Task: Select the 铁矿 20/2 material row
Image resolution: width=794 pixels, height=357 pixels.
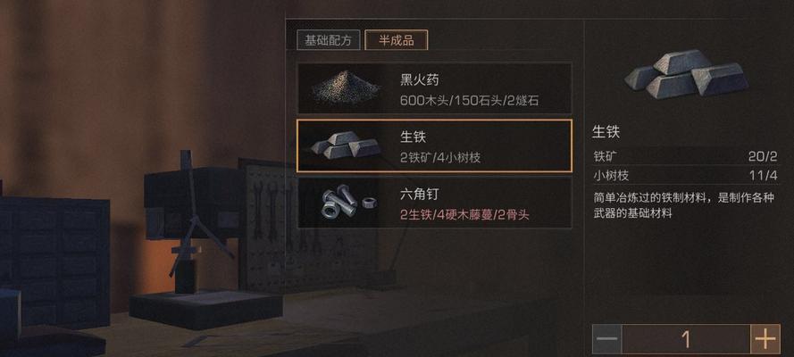Action: coord(686,156)
